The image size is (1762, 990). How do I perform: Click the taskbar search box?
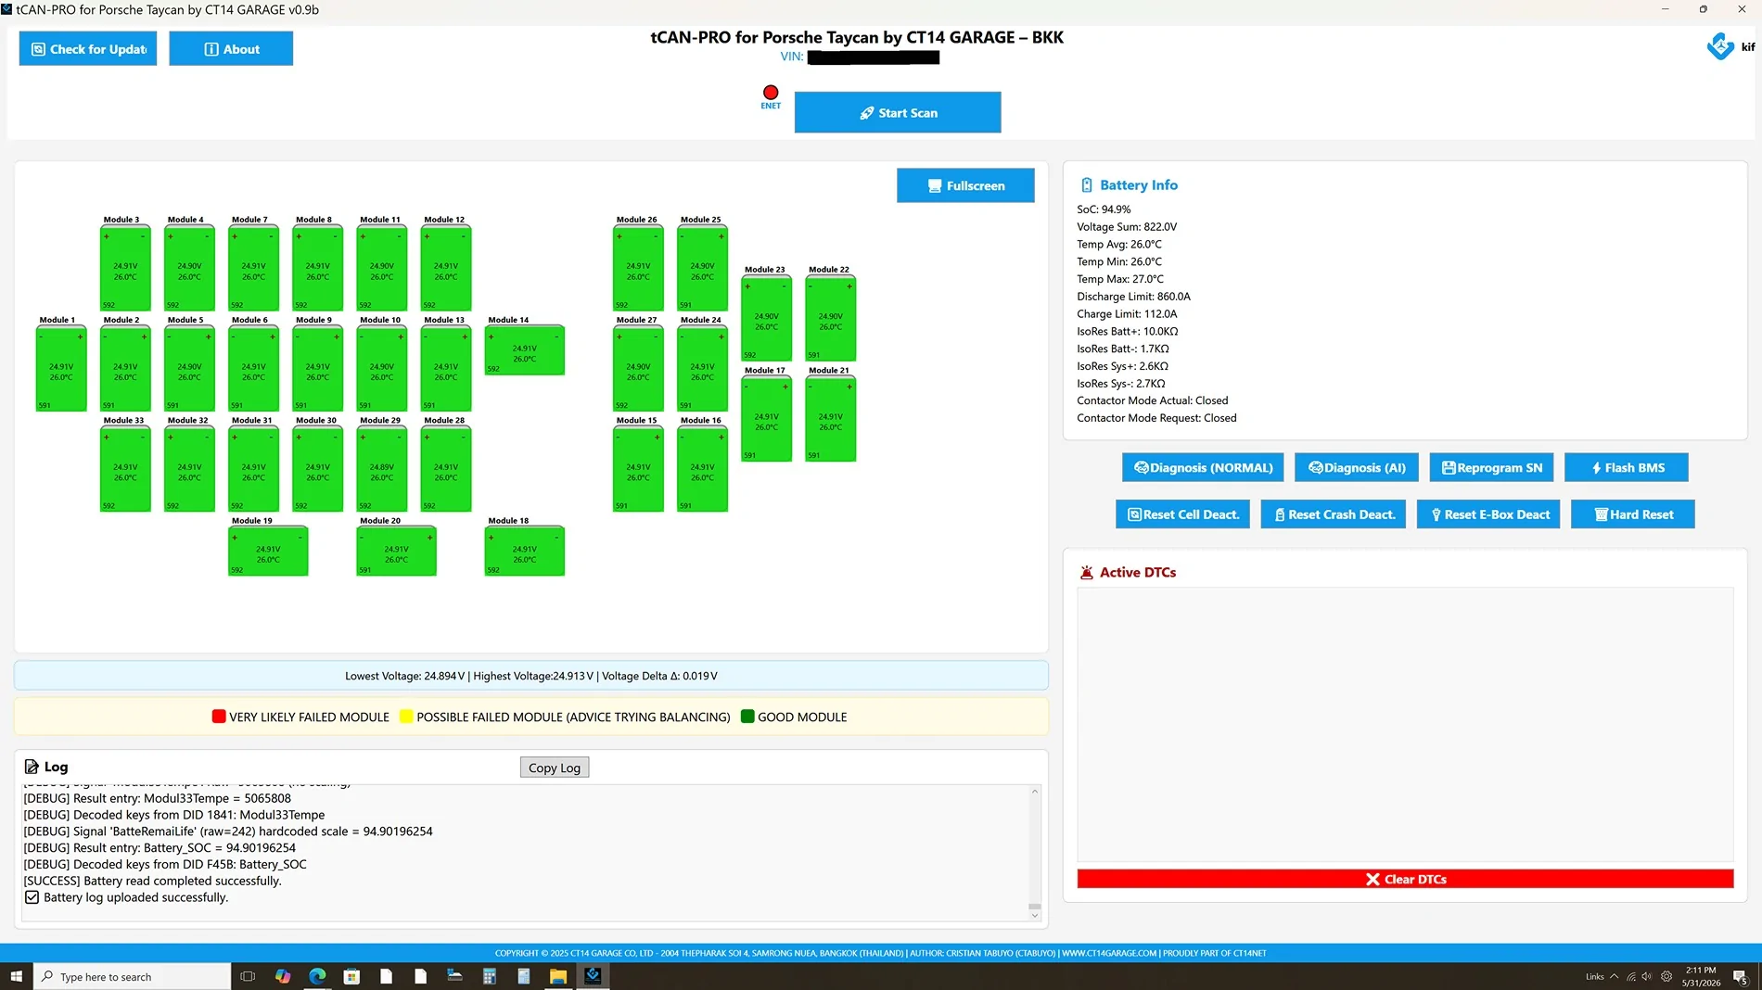click(x=133, y=976)
